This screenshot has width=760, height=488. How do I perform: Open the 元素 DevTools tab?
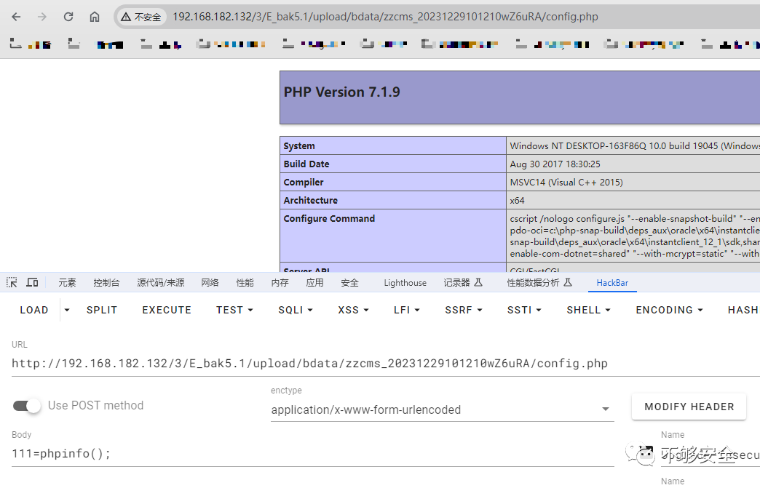pyautogui.click(x=67, y=283)
